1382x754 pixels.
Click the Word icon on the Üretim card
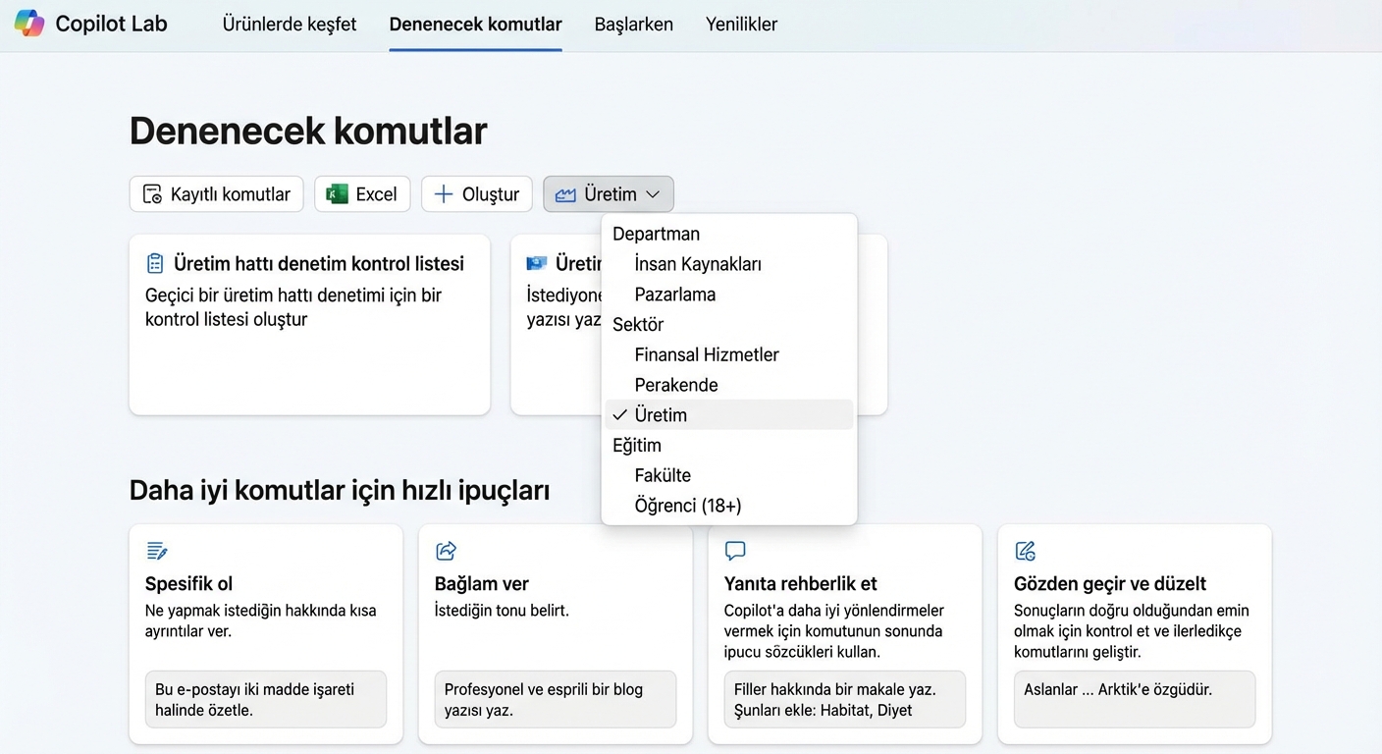click(x=536, y=263)
